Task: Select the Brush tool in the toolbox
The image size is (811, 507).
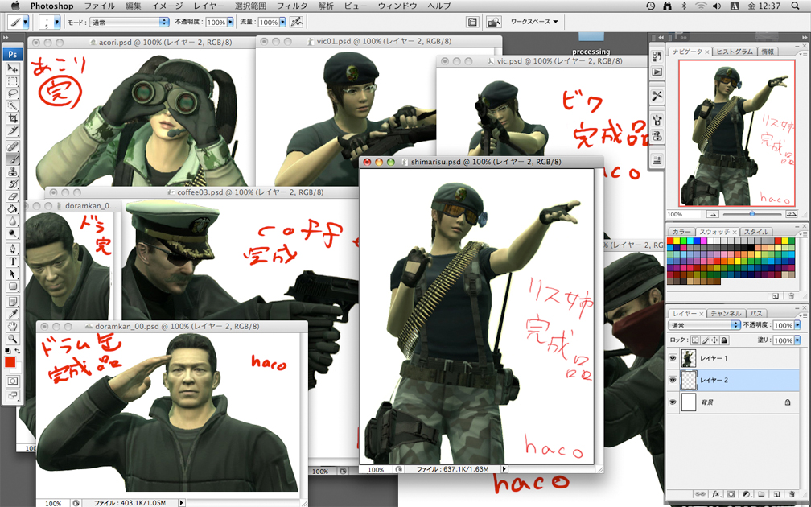Action: coord(12,159)
